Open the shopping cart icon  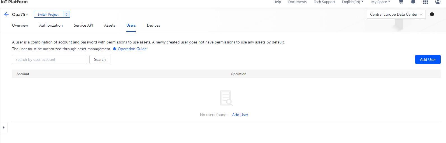(401, 2)
